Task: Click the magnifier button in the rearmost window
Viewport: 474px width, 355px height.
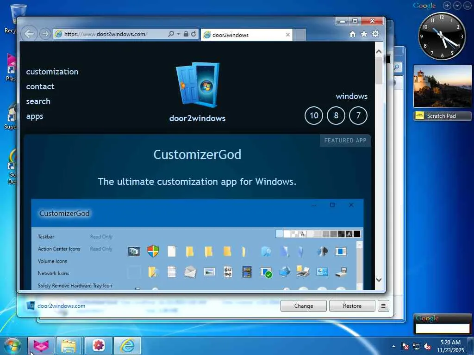Action: [x=397, y=67]
